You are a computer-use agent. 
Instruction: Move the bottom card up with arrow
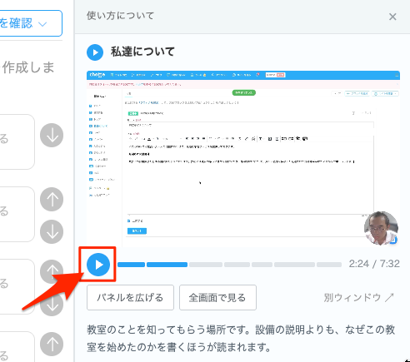coord(52,345)
